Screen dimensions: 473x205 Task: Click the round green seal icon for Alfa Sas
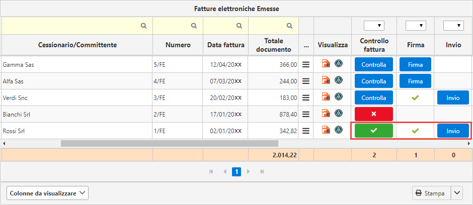tap(339, 80)
